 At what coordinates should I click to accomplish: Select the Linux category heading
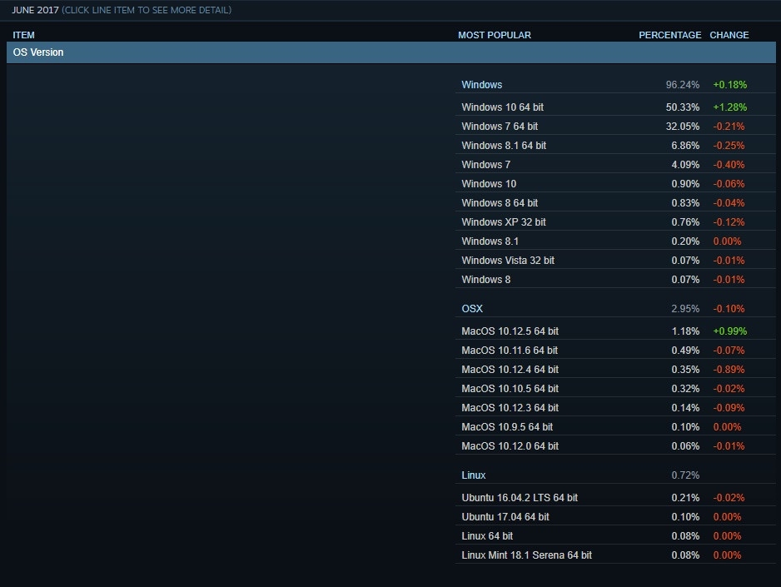click(473, 475)
